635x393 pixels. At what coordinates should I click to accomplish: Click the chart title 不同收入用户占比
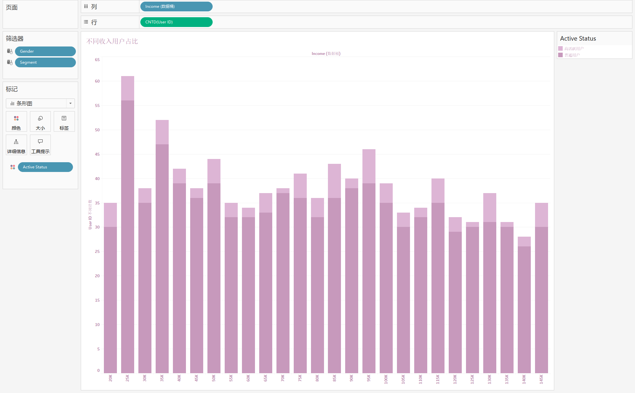(112, 41)
